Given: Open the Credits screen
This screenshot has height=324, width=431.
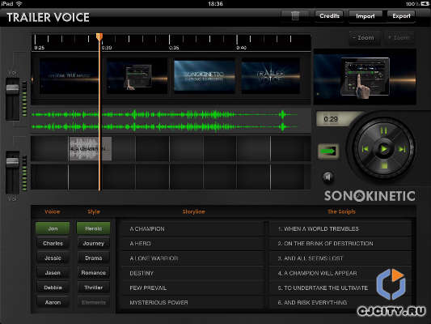Looking at the screenshot, I should click(x=329, y=16).
